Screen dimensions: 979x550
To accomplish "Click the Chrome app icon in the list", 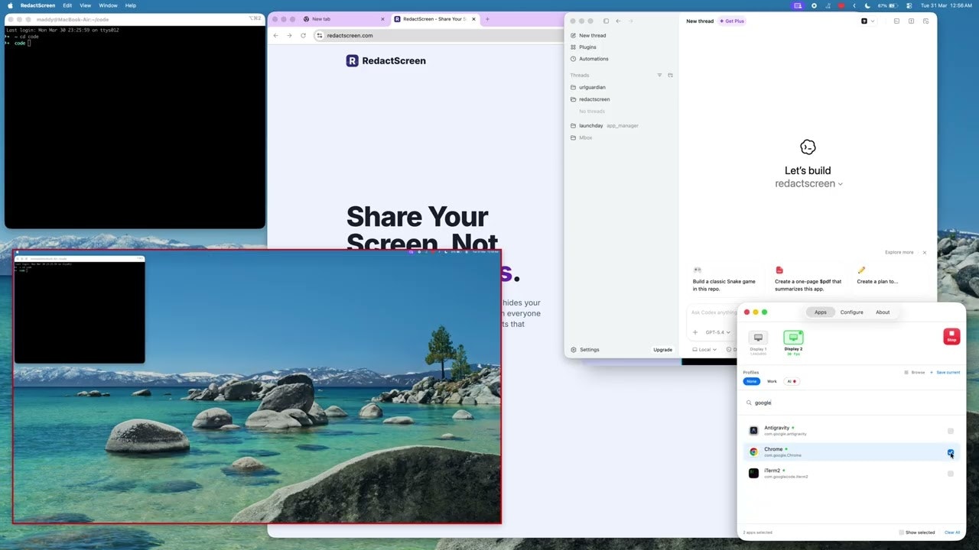I will pos(753,452).
